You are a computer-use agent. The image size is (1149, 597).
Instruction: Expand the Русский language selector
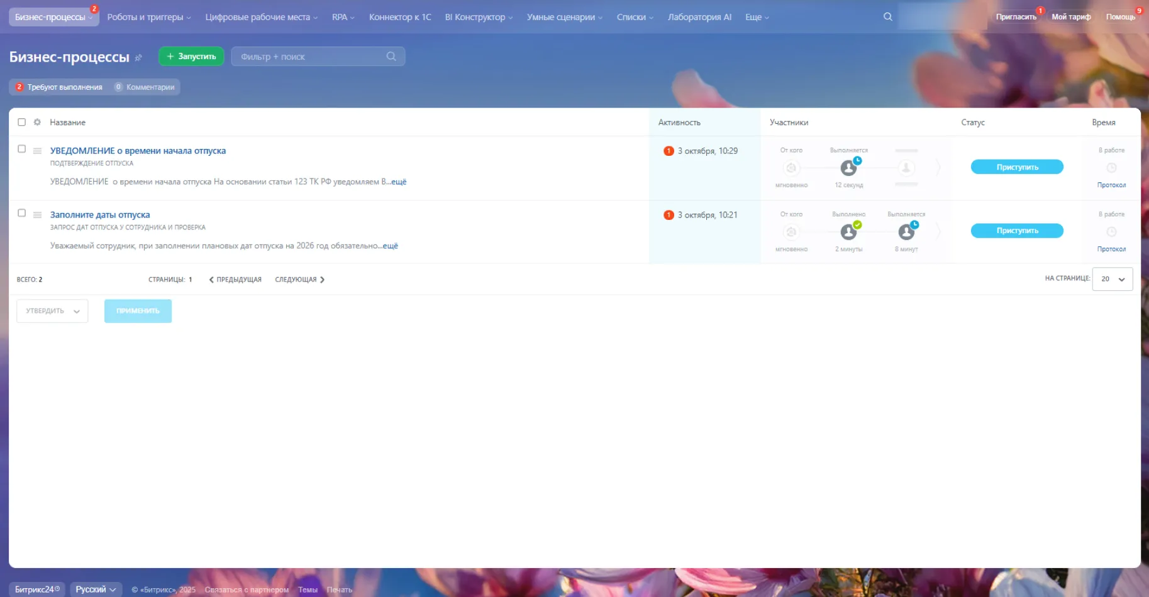[96, 589]
